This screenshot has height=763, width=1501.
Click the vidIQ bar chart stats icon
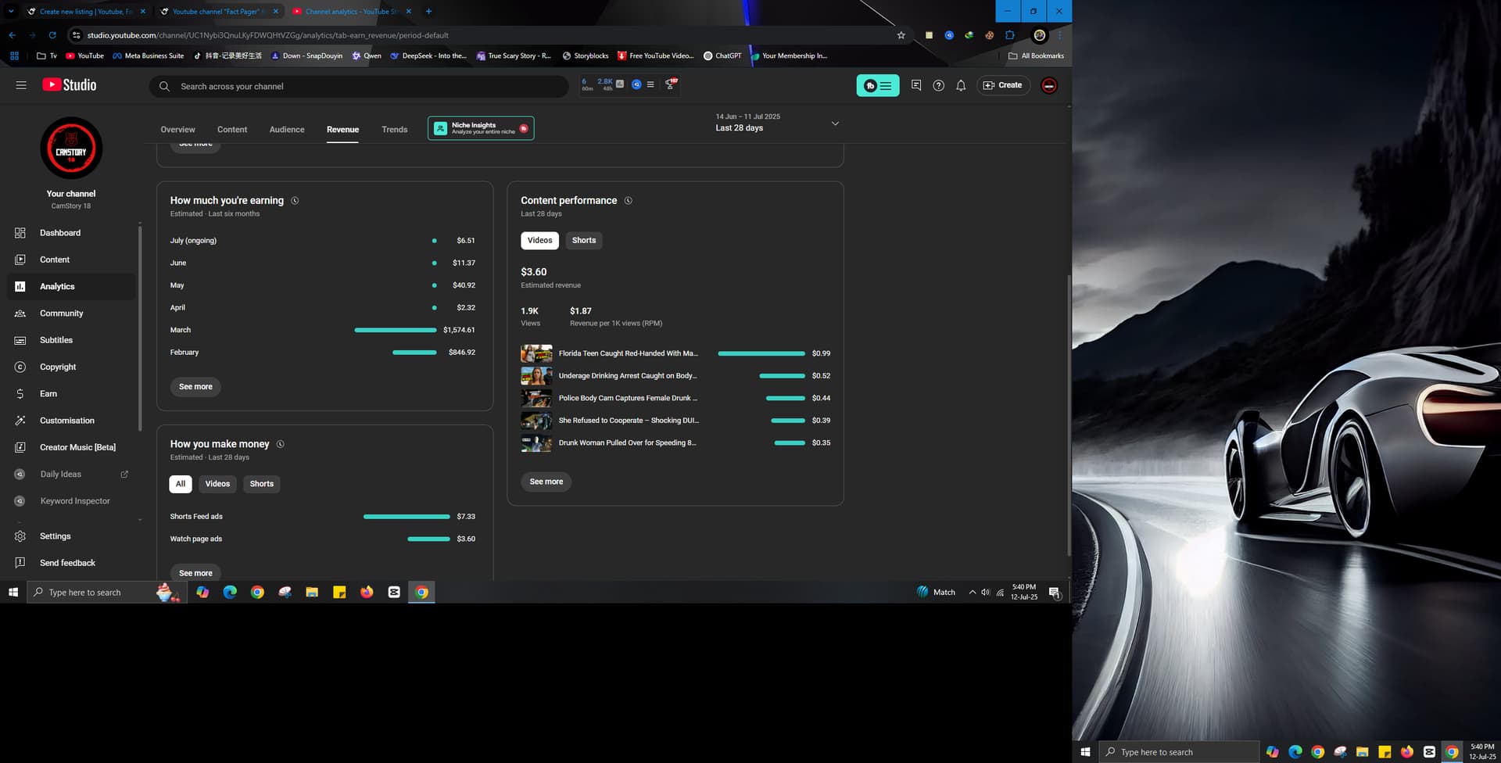[x=620, y=84]
